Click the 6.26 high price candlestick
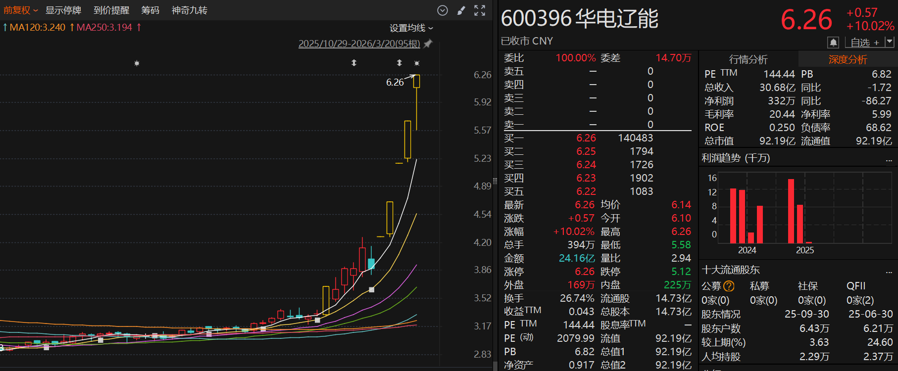Viewport: 898px width, 371px height. point(417,82)
